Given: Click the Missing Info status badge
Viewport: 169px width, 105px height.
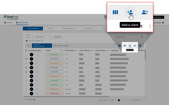Looking at the screenshot, I should [x=54, y=94].
